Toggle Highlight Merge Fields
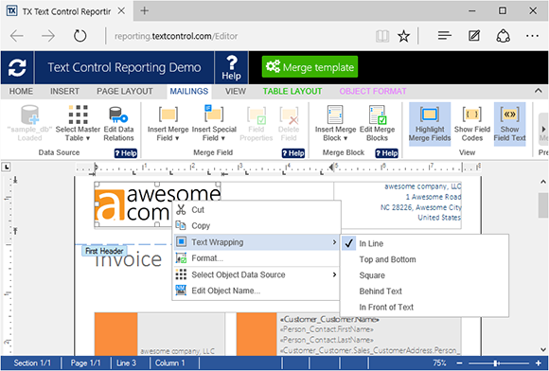The image size is (549, 371). tap(430, 124)
